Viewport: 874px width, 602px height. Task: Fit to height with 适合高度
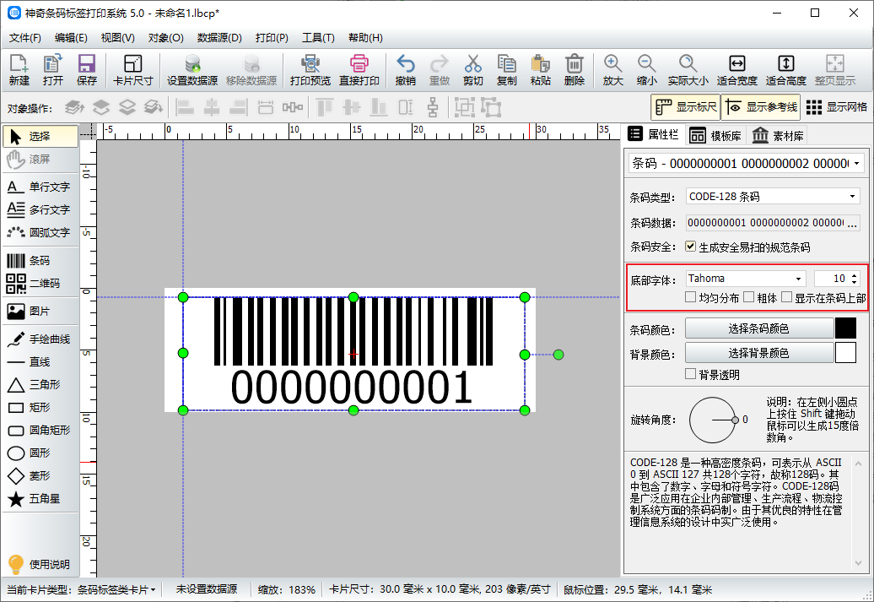coord(786,70)
